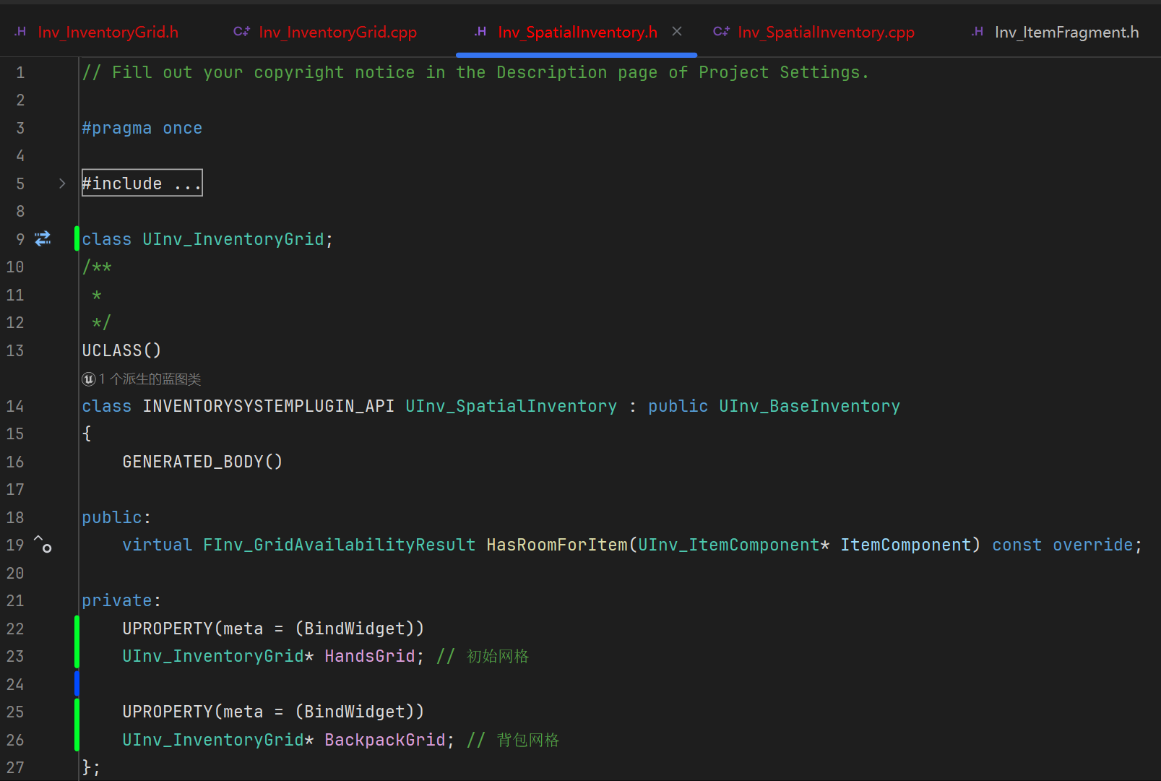The image size is (1161, 781).
Task: Click the 'HasRoomForItem' function name
Action: pos(556,545)
